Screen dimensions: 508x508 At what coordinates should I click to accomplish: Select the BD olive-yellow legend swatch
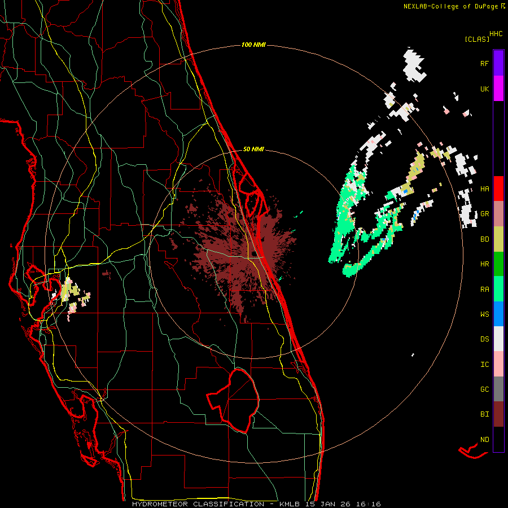(x=498, y=239)
